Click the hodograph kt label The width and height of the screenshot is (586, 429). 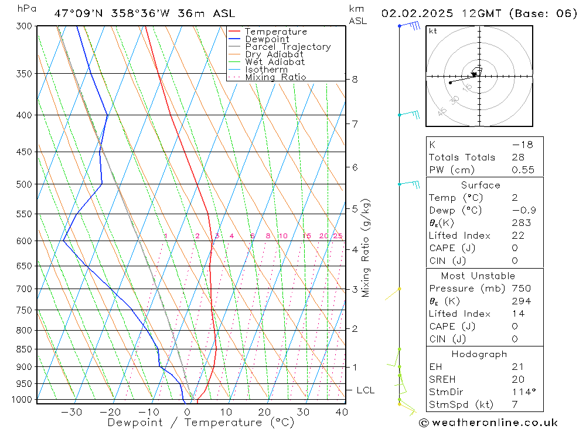[433, 31]
